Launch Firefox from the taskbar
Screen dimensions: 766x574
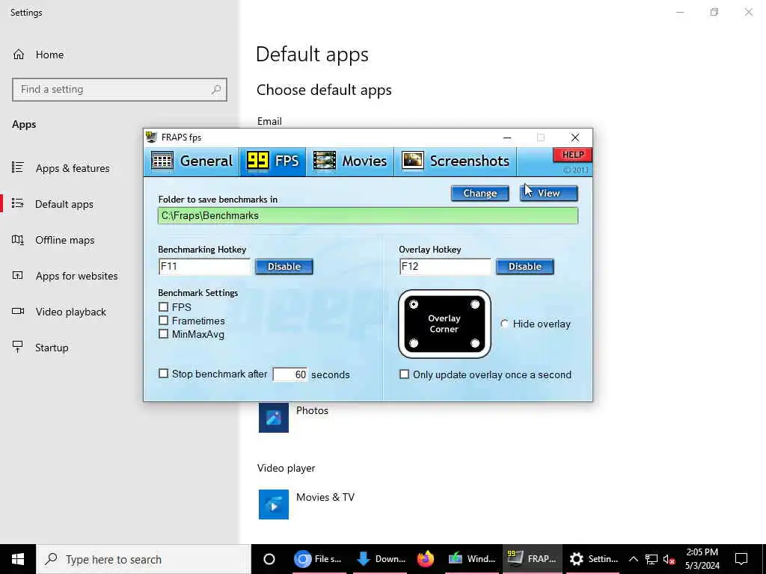(426, 559)
